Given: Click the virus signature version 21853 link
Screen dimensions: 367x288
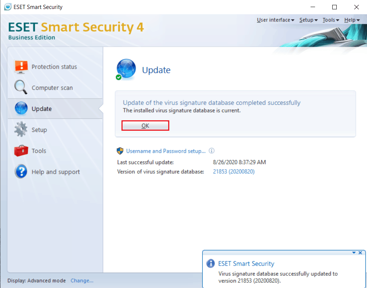Looking at the screenshot, I should pyautogui.click(x=234, y=171).
